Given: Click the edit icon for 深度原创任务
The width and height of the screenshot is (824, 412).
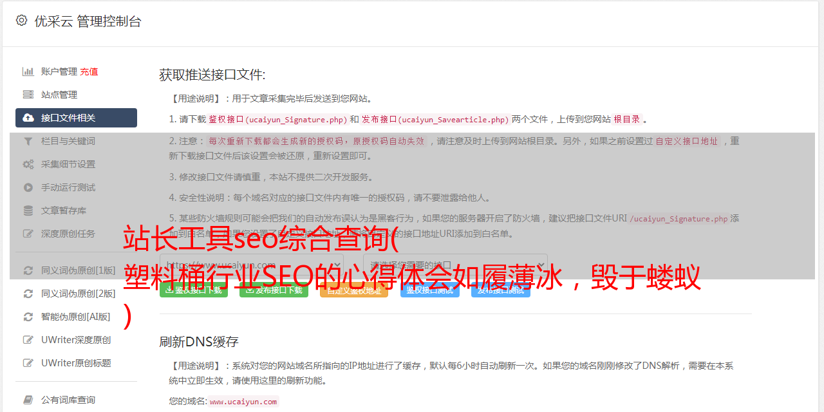Looking at the screenshot, I should (x=28, y=234).
